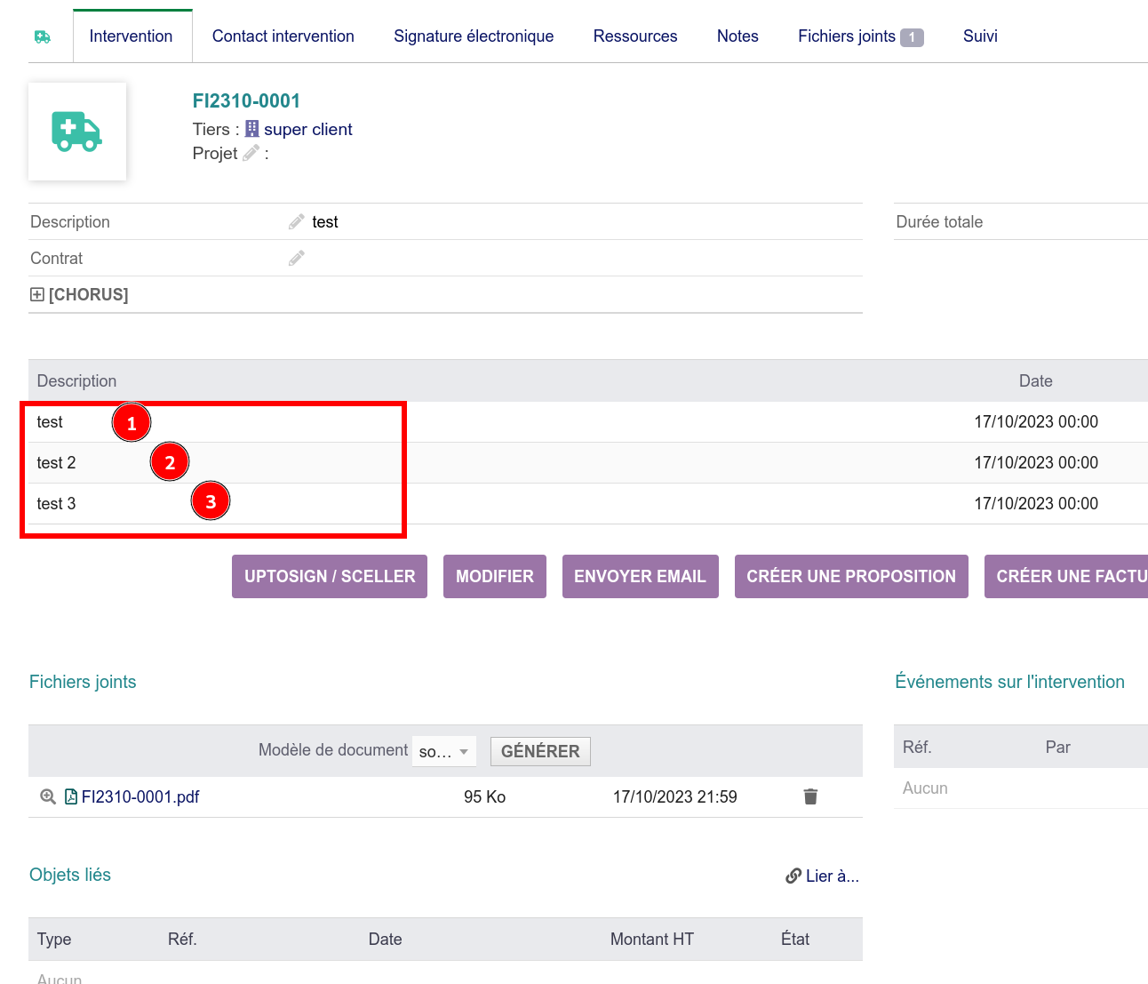
Task: Edit the Contrat field pencil icon
Action: click(296, 258)
